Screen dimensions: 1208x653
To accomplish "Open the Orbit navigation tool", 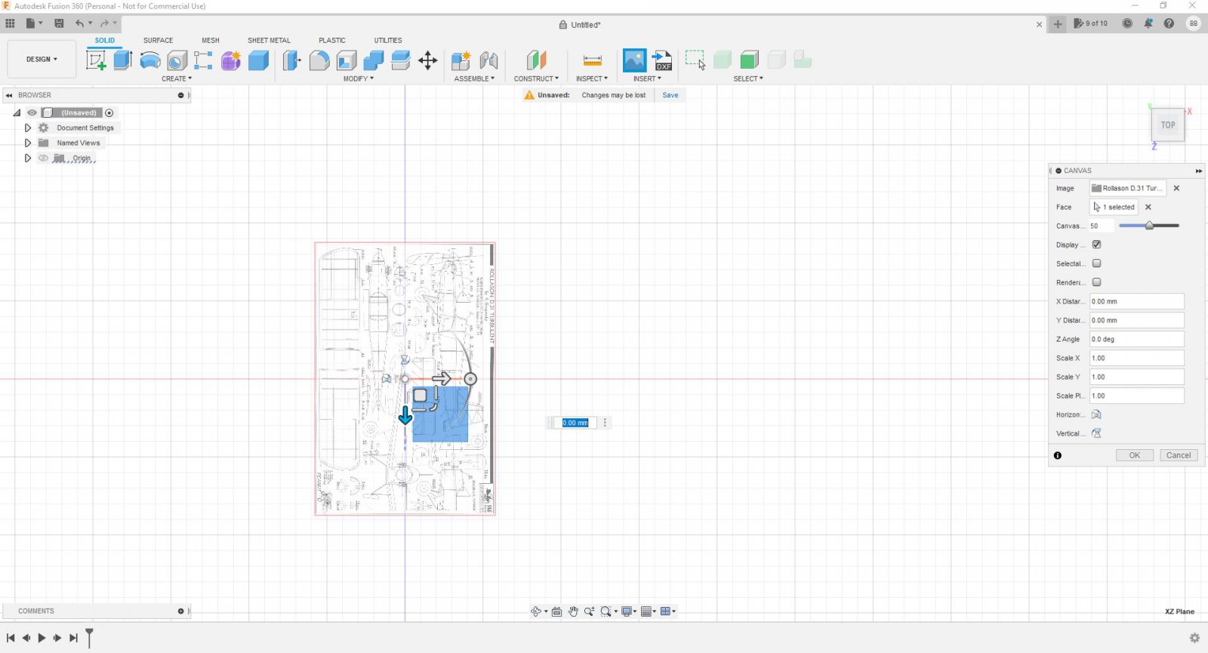I will (x=536, y=611).
